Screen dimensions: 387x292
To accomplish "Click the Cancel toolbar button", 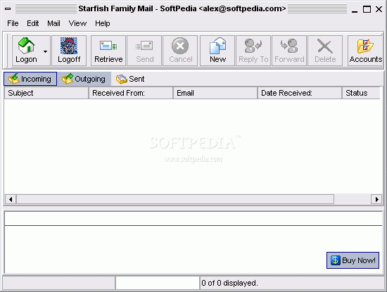I will [180, 51].
